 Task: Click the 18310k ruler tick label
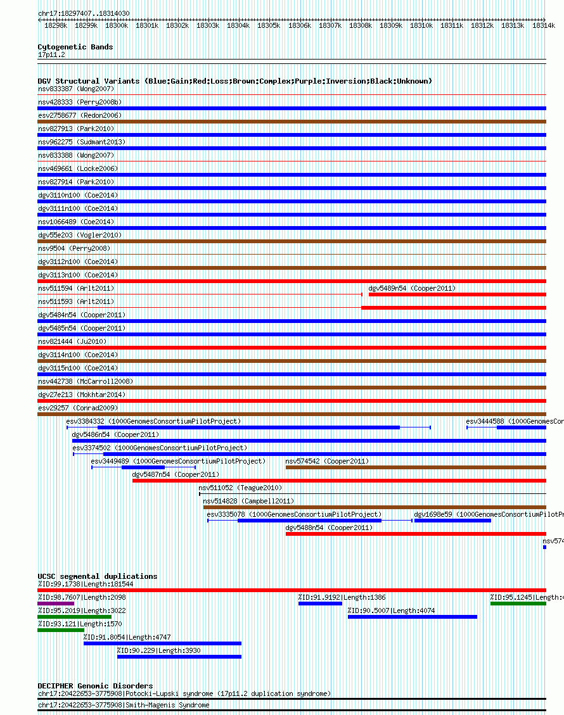click(421, 25)
